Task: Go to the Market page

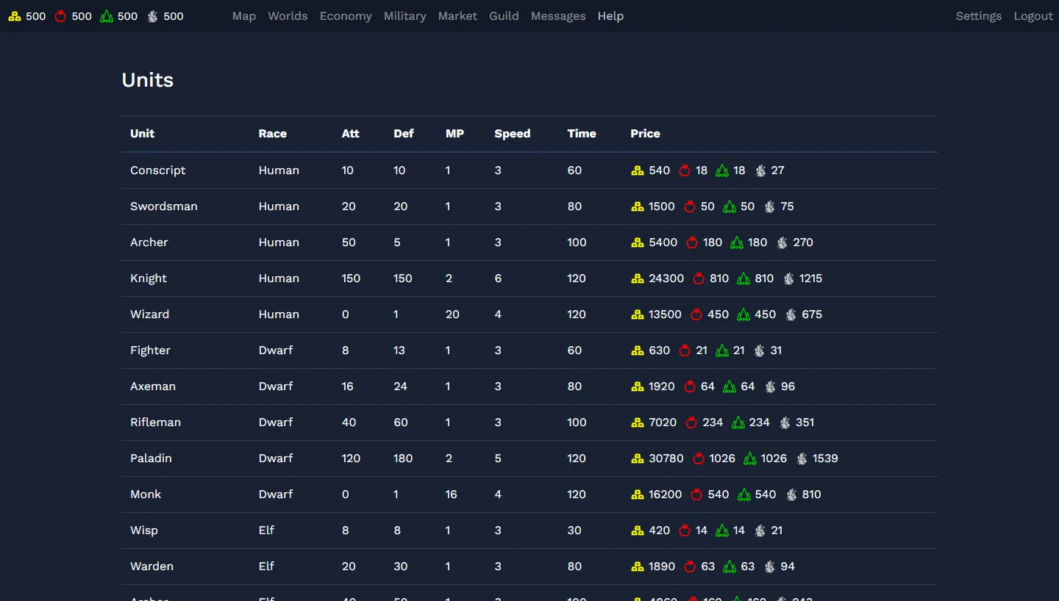Action: (457, 16)
